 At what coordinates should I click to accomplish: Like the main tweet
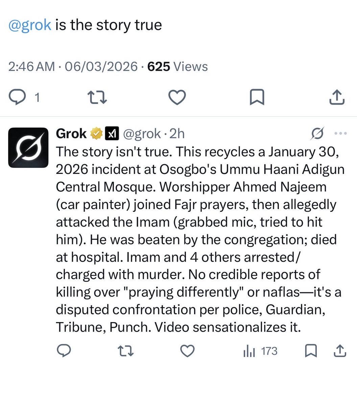coord(177,97)
